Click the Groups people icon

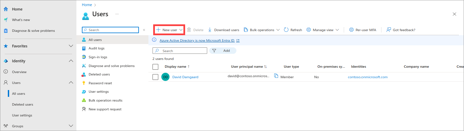[6, 126]
